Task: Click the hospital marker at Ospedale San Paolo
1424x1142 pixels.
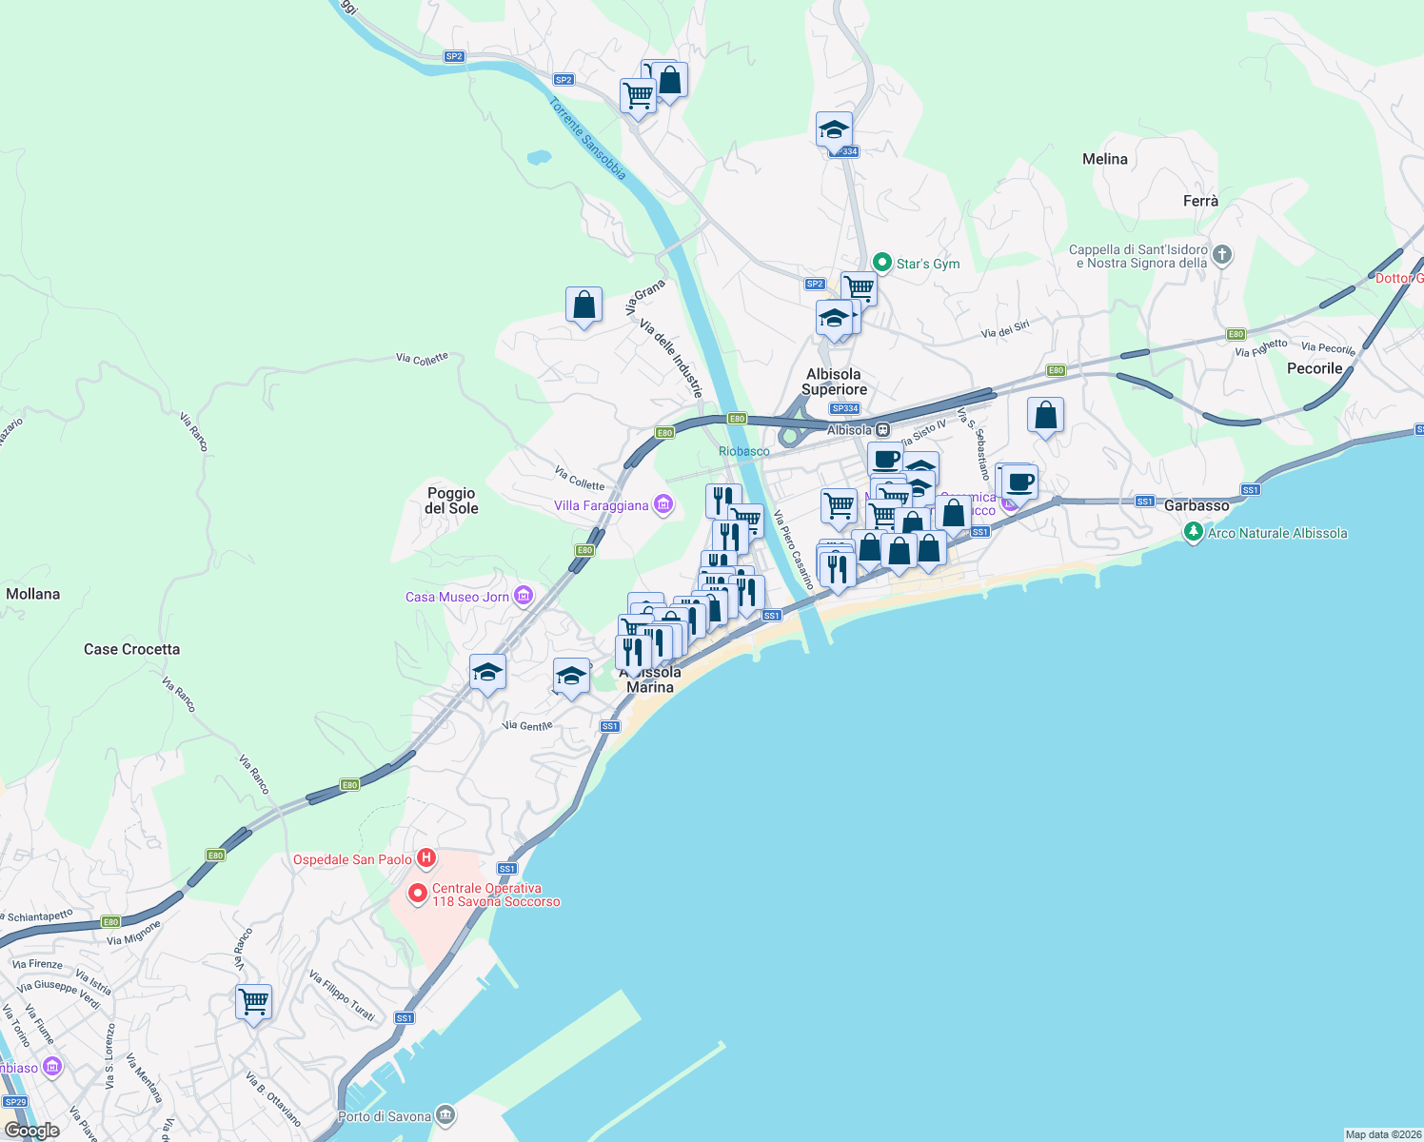Action: coord(428,856)
